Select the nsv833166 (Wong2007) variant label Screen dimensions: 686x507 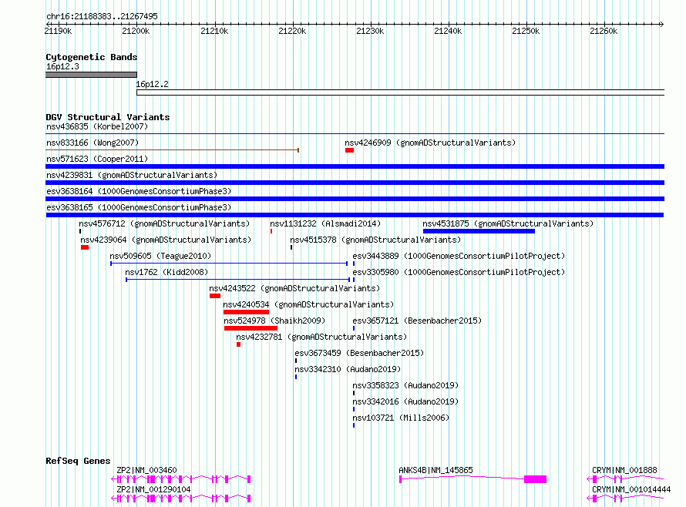click(92, 143)
